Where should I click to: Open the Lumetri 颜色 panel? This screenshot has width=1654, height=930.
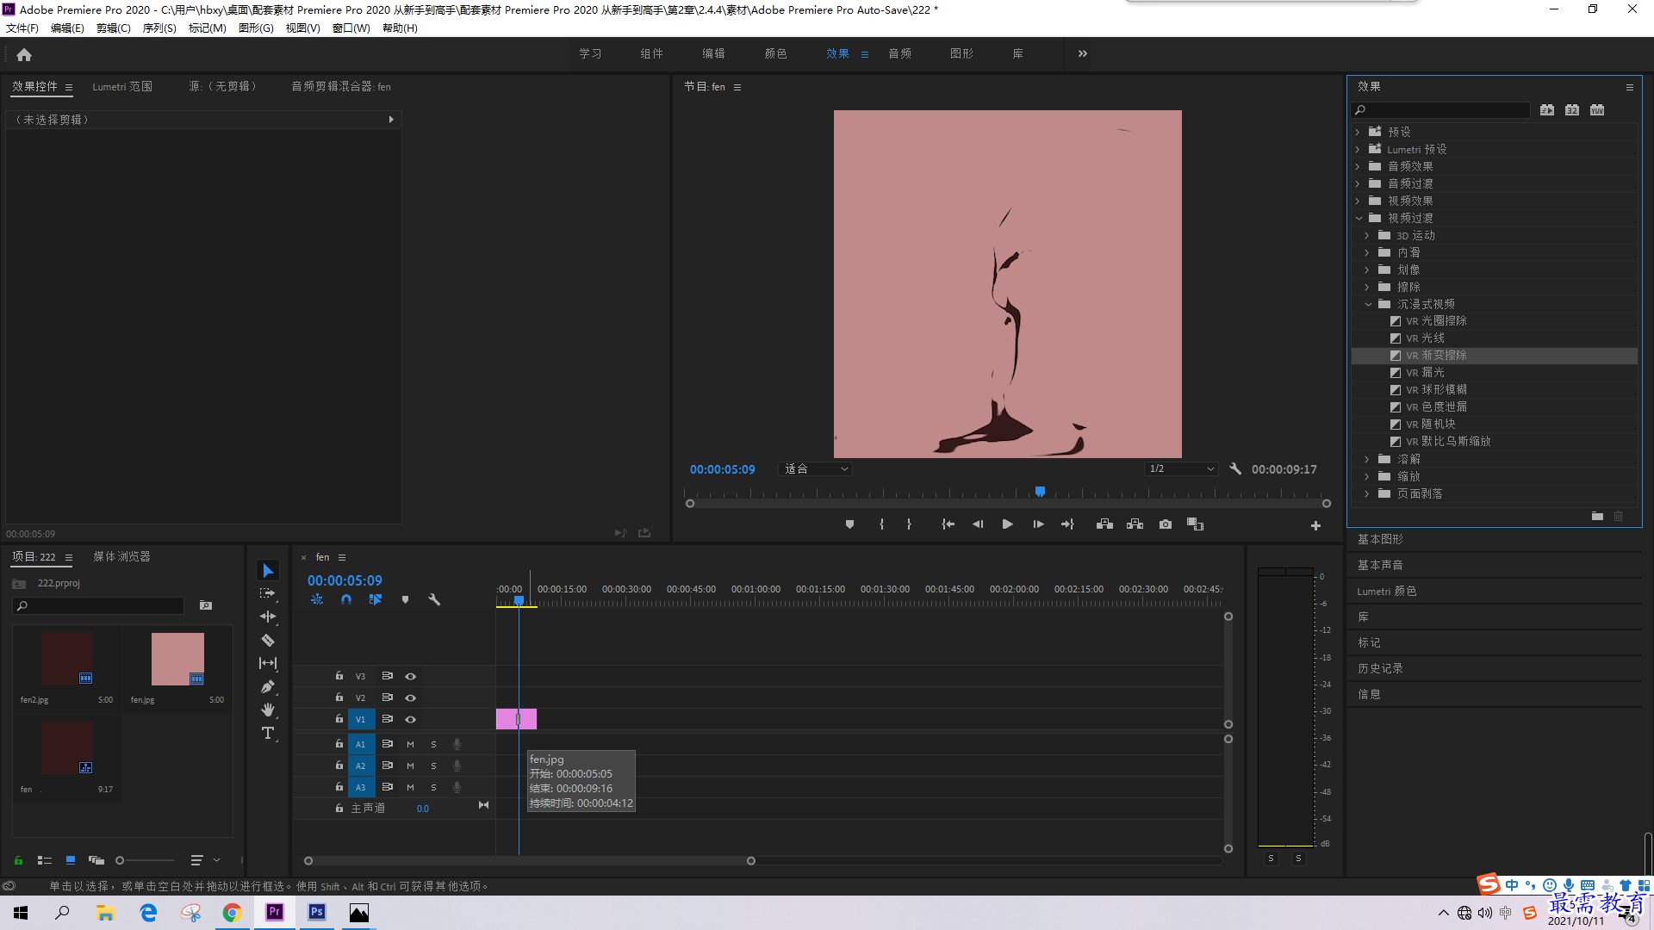pyautogui.click(x=1387, y=592)
